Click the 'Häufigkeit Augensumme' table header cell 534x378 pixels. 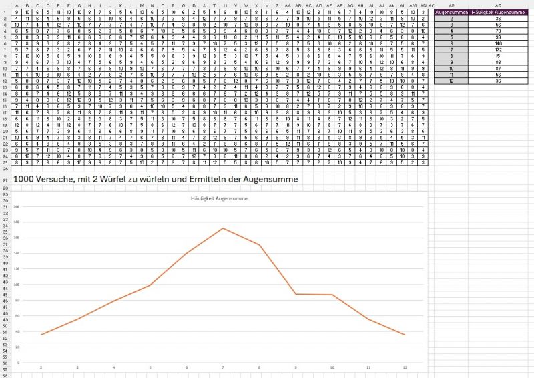(x=495, y=12)
